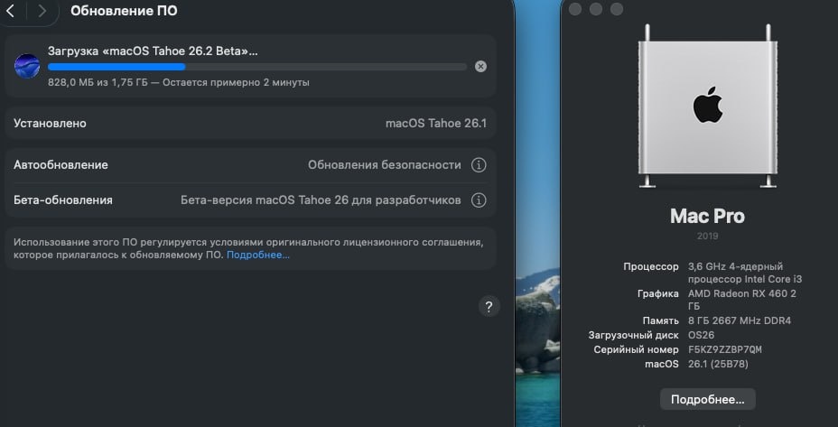The image size is (838, 427).
Task: Open info for the Автообновление row
Action: (479, 165)
